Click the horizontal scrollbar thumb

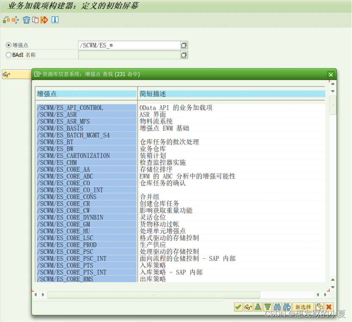click(x=154, y=295)
